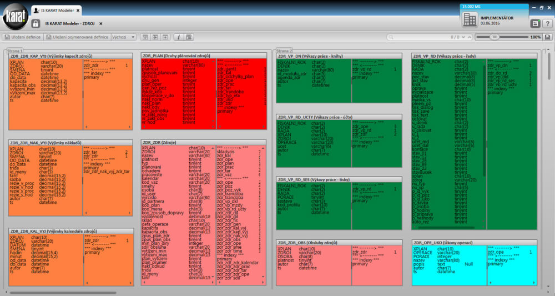Open the panel icon with green dot

coord(535,23)
